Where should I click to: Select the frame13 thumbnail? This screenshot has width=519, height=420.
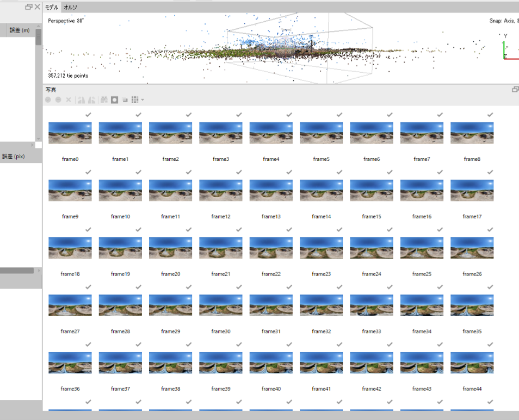271,190
